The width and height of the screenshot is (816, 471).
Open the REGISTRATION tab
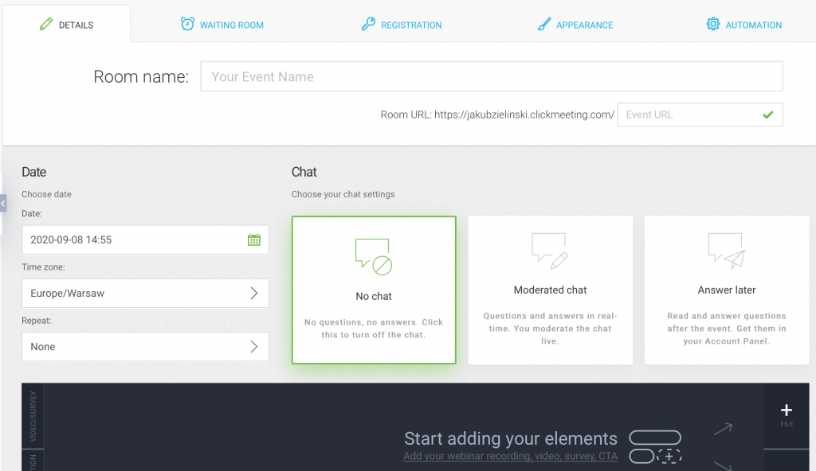coord(402,25)
